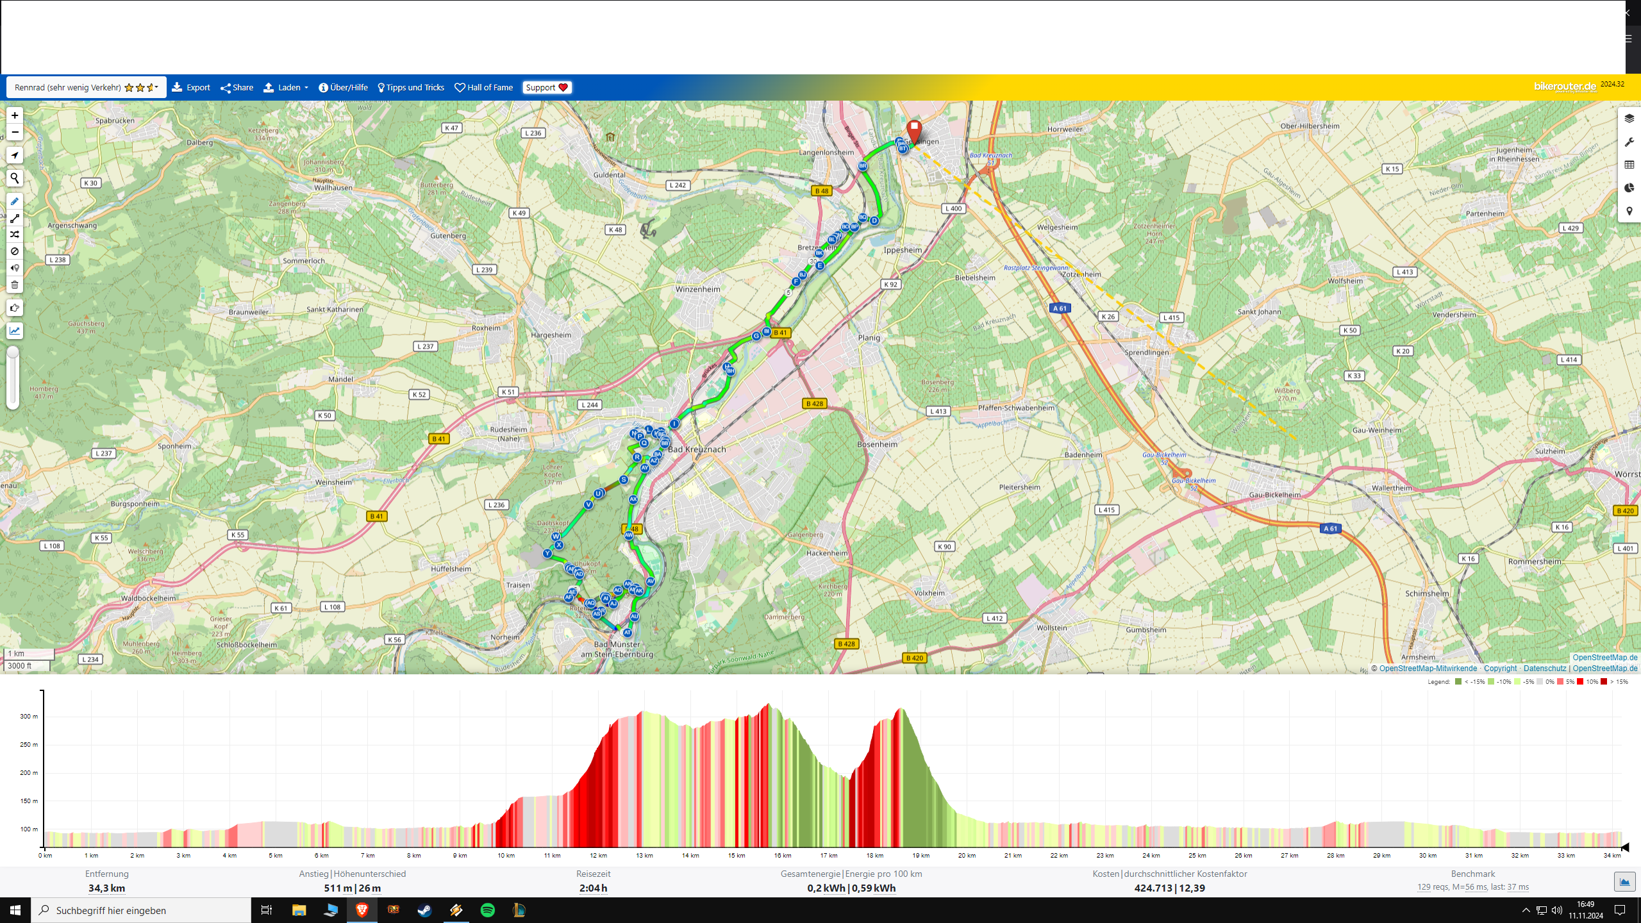Zoom out of the map
The height and width of the screenshot is (923, 1641).
click(14, 132)
